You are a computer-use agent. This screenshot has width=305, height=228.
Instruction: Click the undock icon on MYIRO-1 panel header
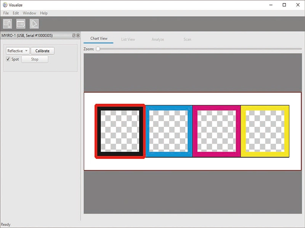point(73,35)
